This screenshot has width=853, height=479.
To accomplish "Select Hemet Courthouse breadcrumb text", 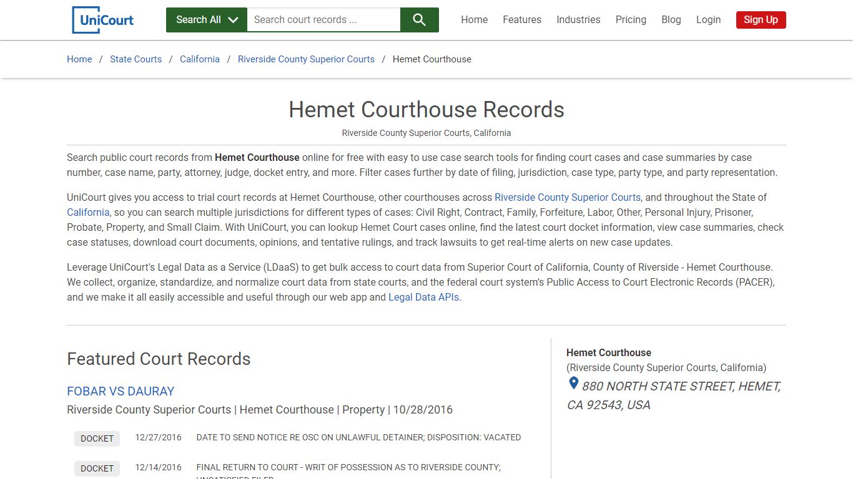I will [x=432, y=59].
